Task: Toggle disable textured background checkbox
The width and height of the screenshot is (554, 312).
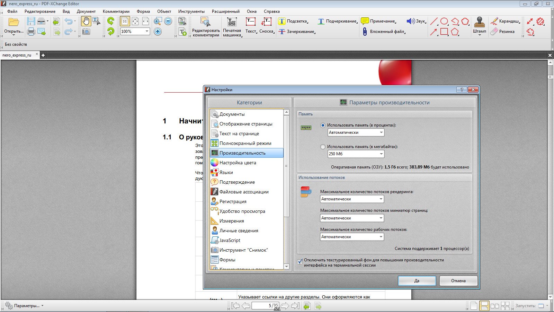Action: (x=300, y=261)
